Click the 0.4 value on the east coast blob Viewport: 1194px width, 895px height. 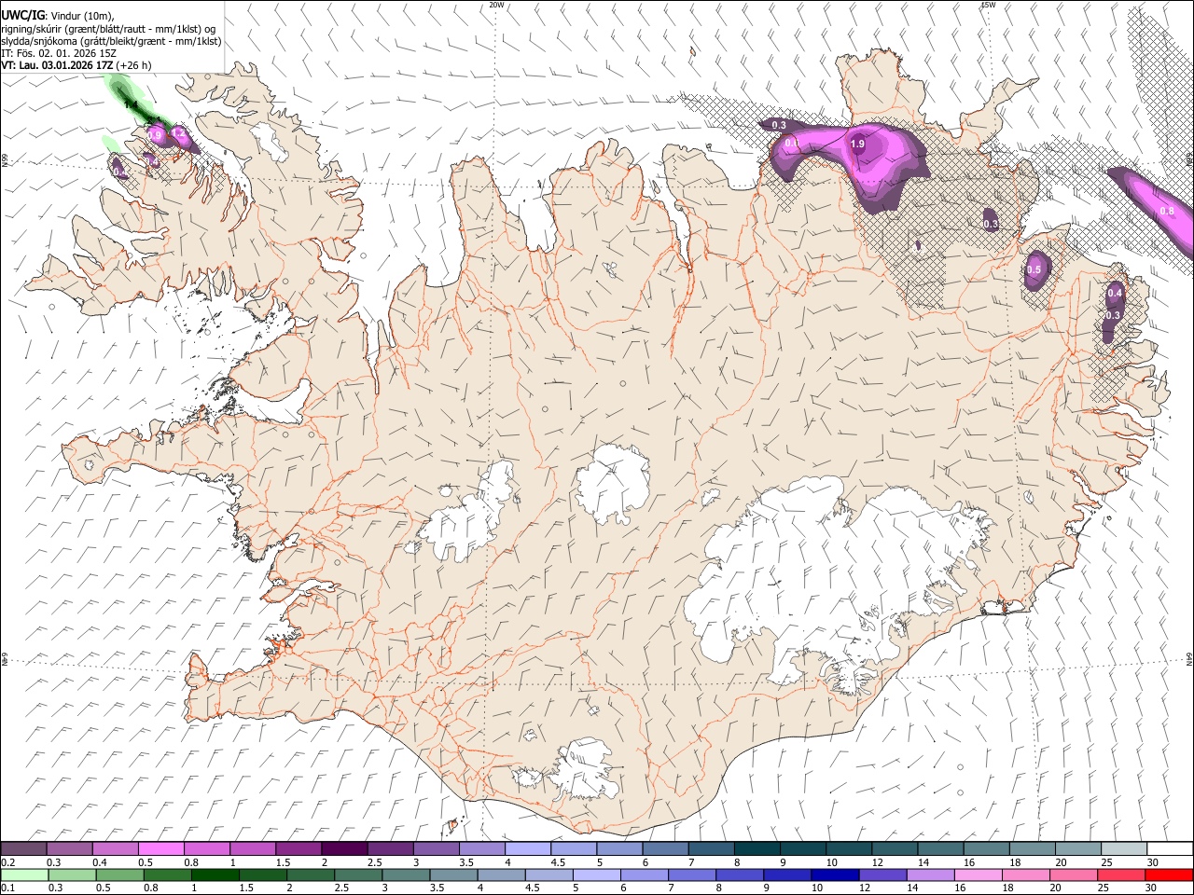tap(1115, 294)
